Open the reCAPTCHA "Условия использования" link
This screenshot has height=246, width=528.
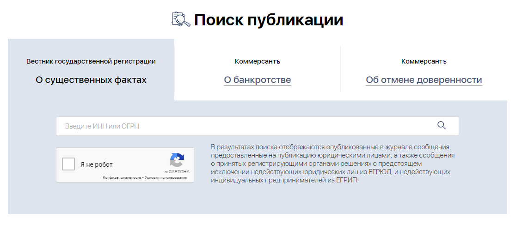click(x=166, y=177)
